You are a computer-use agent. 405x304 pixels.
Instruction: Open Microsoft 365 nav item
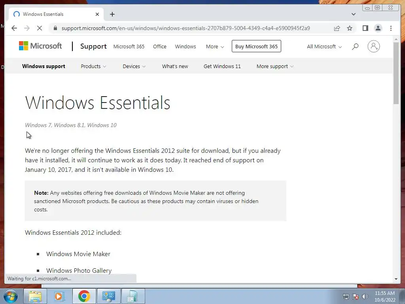[x=129, y=47]
